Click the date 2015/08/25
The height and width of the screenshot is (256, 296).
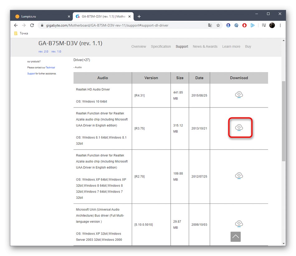199,95
